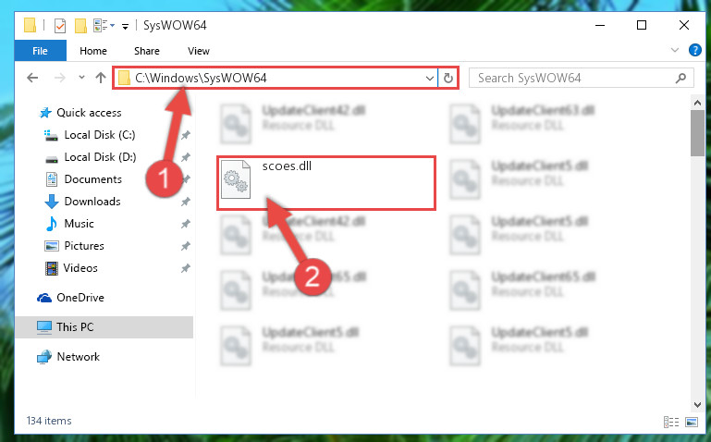Click the vertical scrollbar thumb
711x442 pixels.
point(697,133)
